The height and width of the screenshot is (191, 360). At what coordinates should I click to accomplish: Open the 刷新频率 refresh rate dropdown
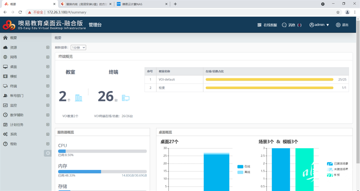[78, 48]
